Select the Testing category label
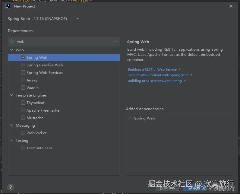The image size is (240, 194). tap(22, 140)
